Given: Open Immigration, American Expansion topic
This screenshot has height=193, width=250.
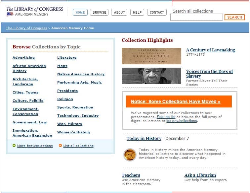Looking at the screenshot, I should [x=32, y=133].
